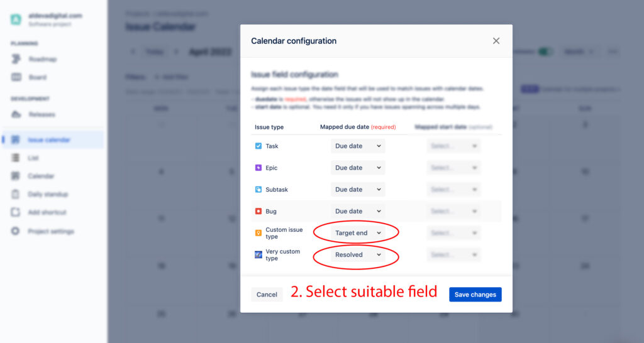Image resolution: width=644 pixels, height=343 pixels.
Task: Open the Bug due date dropdown
Action: pyautogui.click(x=358, y=211)
